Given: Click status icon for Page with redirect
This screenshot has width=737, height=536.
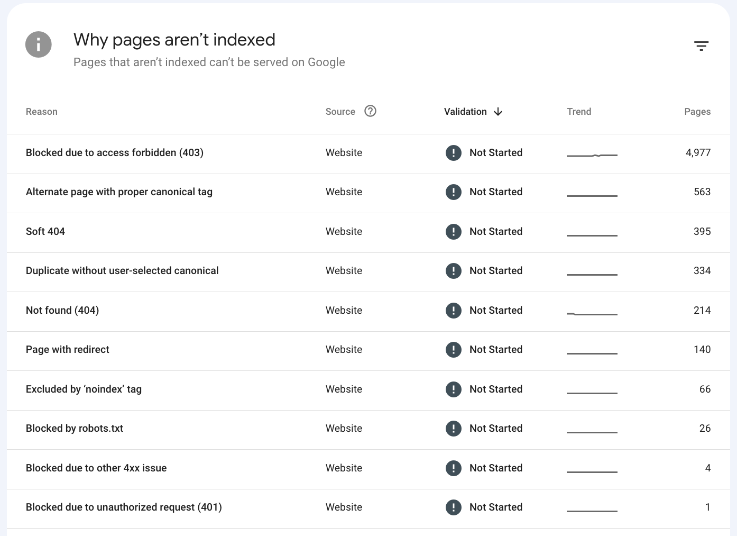Looking at the screenshot, I should [x=454, y=350].
